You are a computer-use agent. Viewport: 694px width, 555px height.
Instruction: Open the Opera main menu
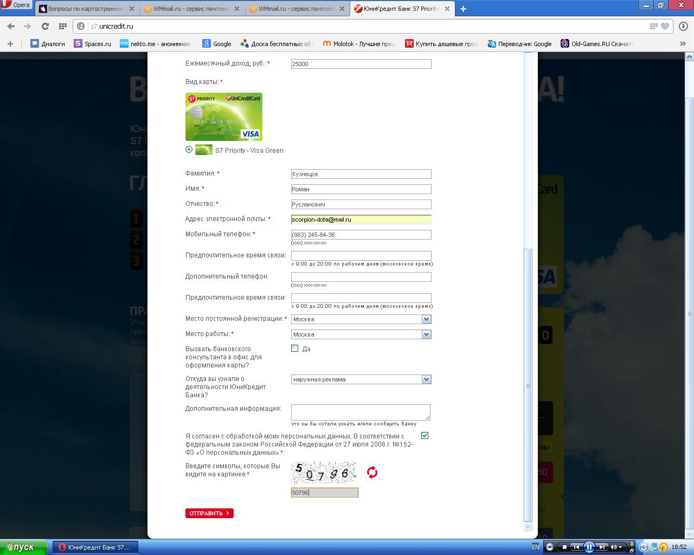16,5
